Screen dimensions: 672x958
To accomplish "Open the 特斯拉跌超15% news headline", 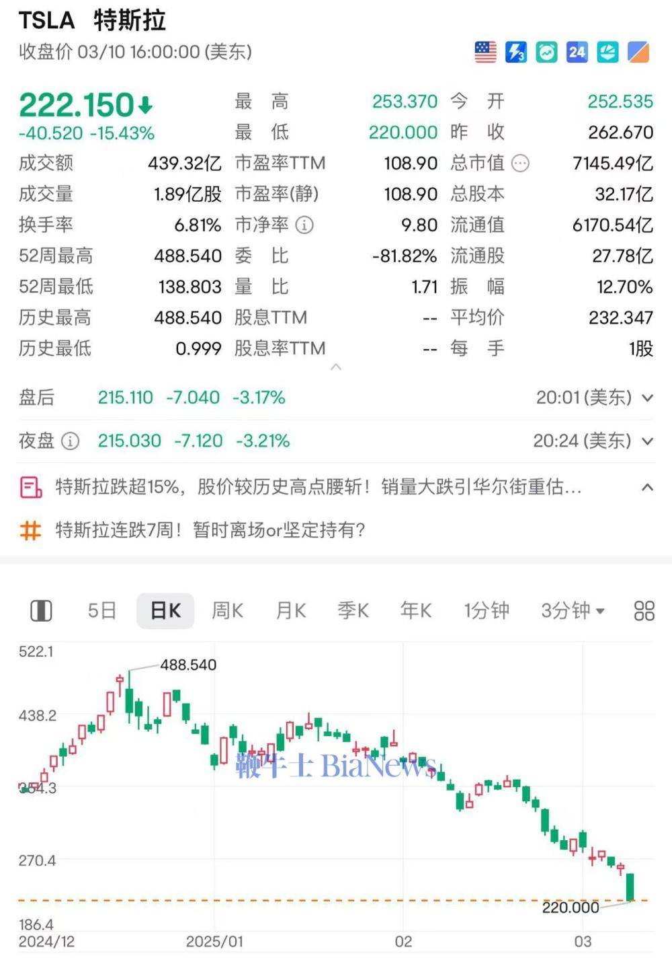I will 318,487.
